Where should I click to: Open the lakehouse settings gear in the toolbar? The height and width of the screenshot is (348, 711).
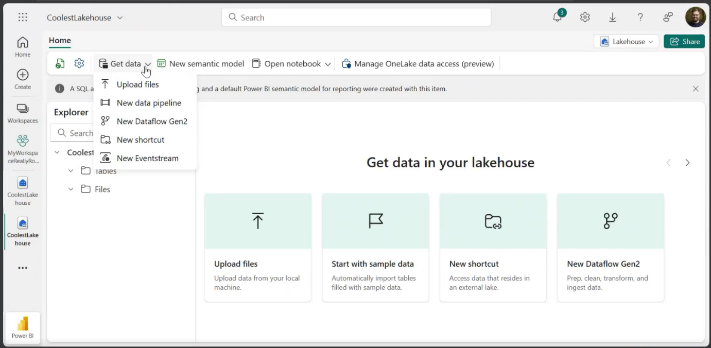coord(79,63)
